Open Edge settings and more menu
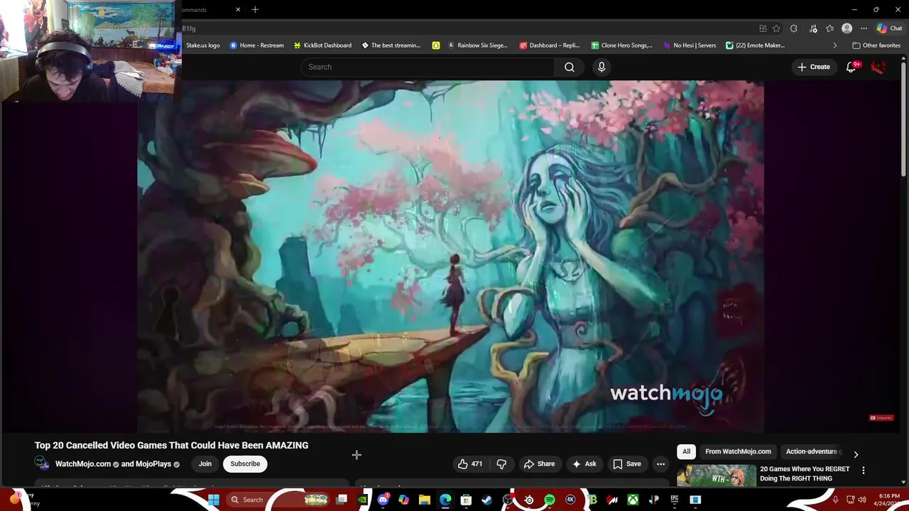 (x=864, y=28)
